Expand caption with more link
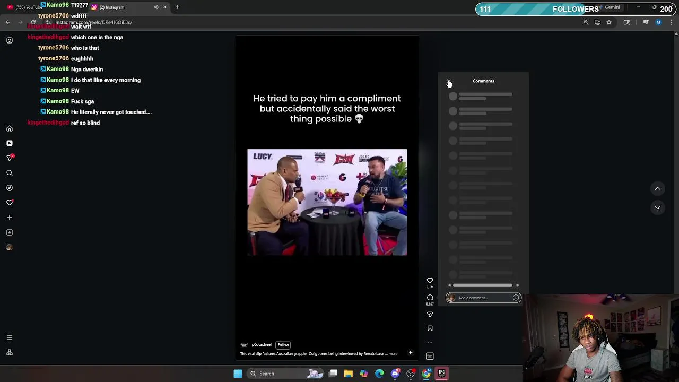The height and width of the screenshot is (382, 679). [393, 354]
